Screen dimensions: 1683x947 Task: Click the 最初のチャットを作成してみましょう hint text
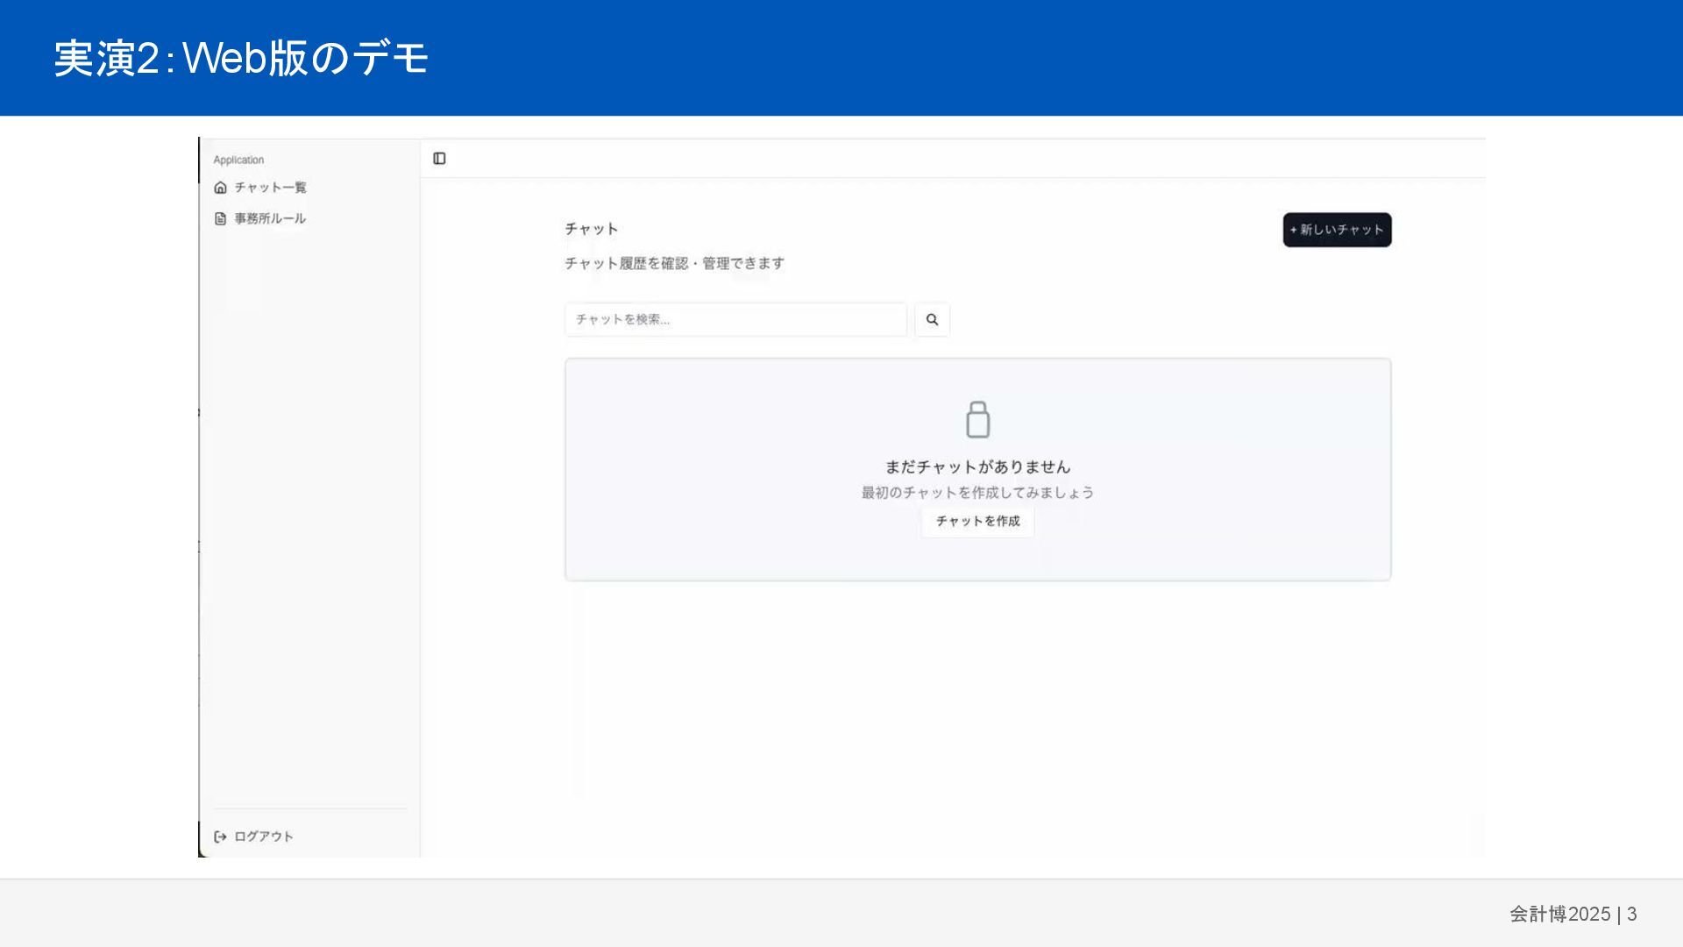pyautogui.click(x=977, y=493)
